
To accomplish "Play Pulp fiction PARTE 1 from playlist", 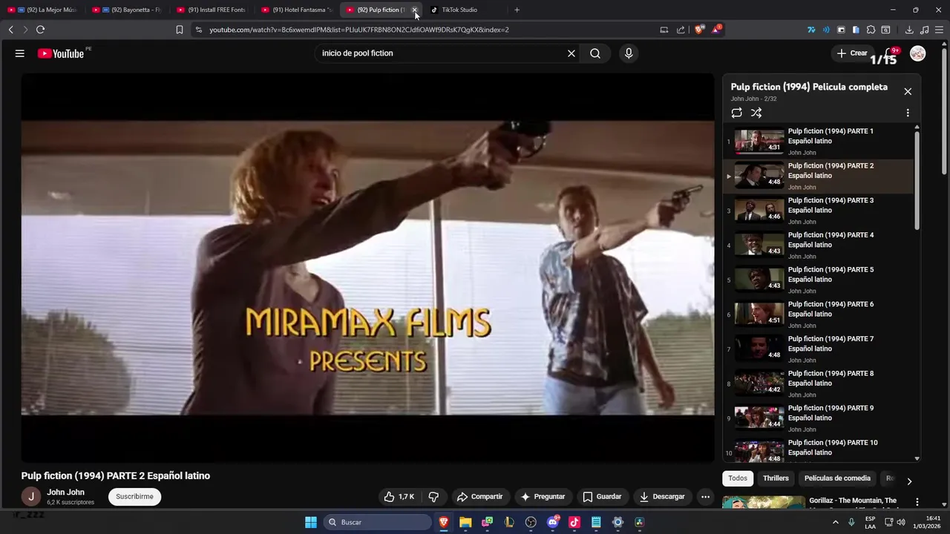I will coord(819,142).
